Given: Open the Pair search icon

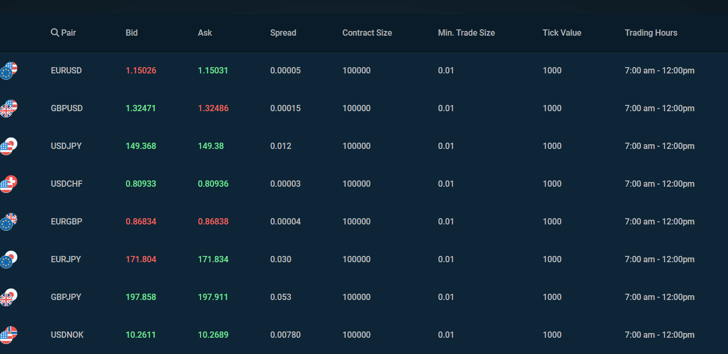Looking at the screenshot, I should (55, 33).
